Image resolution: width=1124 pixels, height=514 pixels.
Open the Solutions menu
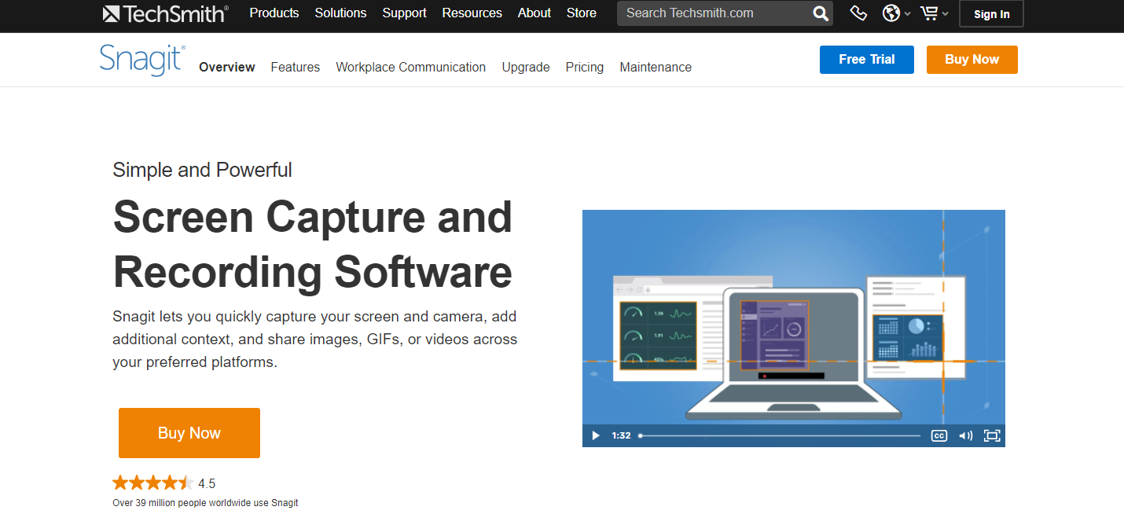tap(340, 13)
